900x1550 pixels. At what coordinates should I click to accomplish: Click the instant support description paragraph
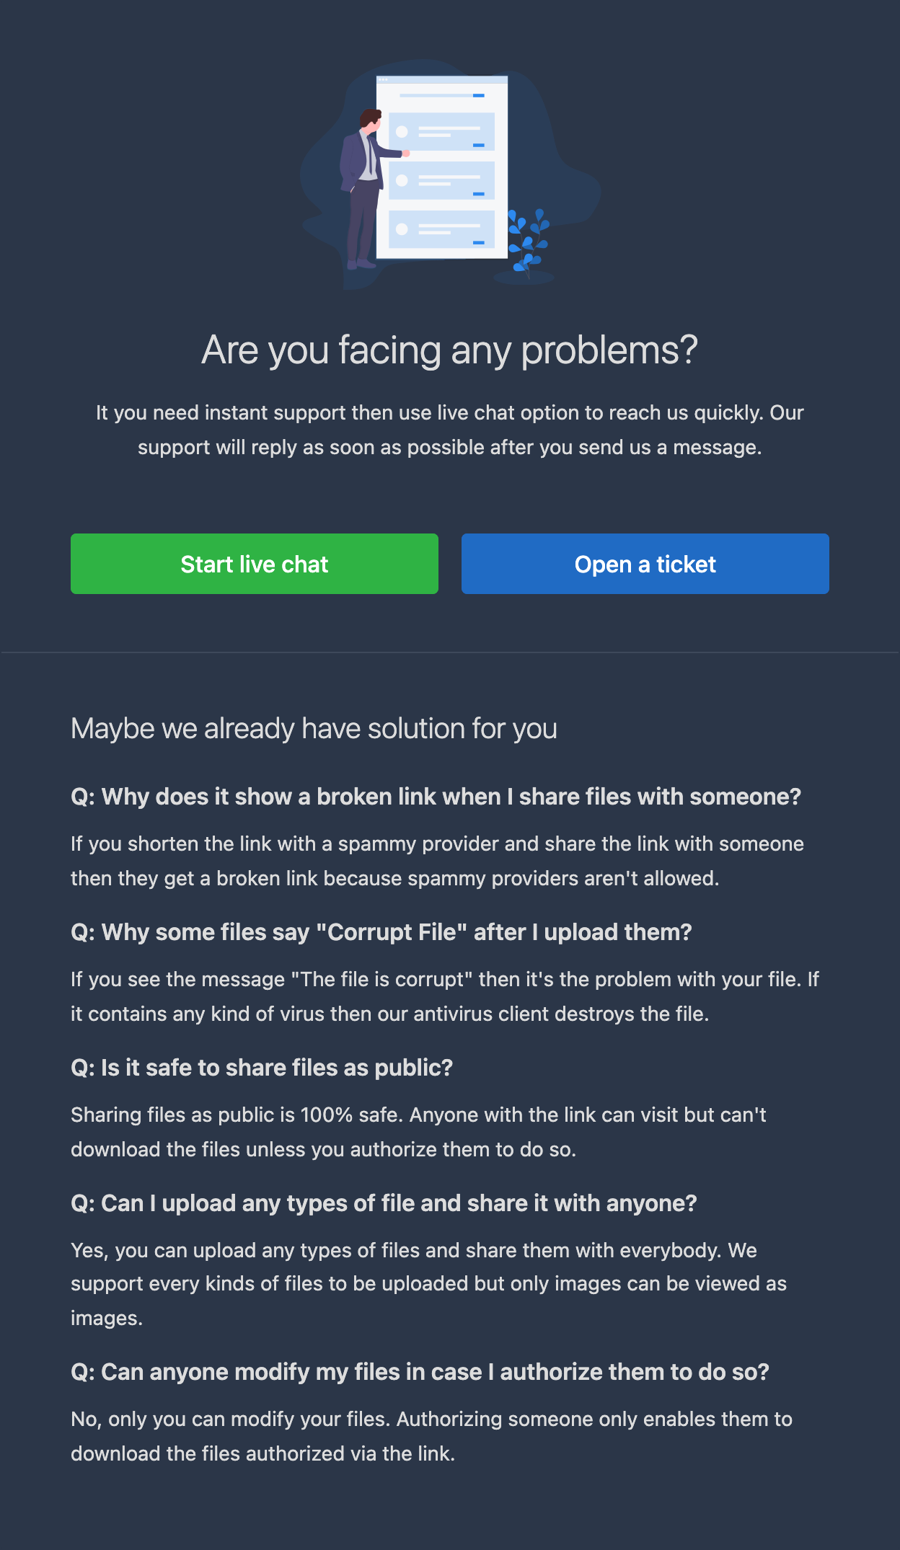[450, 430]
